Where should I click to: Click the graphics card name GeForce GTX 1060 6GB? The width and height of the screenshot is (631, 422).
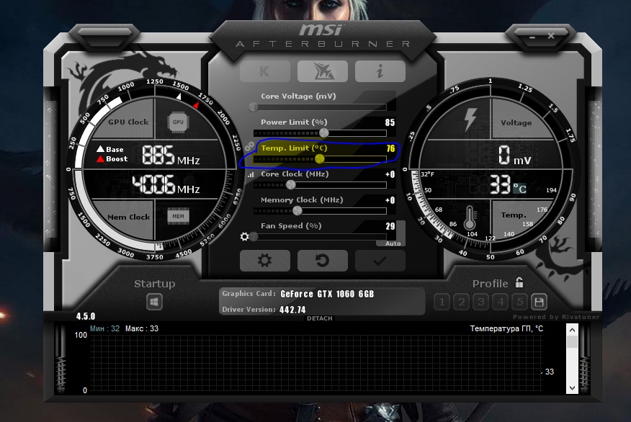[x=327, y=294]
